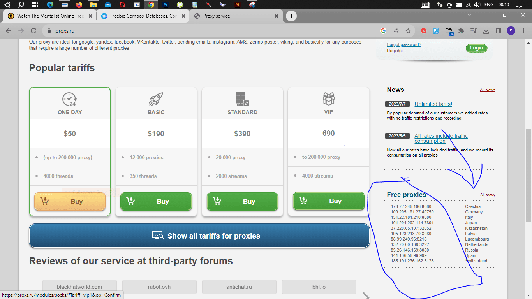Screen dimensions: 532x299
Task: Close the Freebie Combos tab
Action: pos(183,16)
